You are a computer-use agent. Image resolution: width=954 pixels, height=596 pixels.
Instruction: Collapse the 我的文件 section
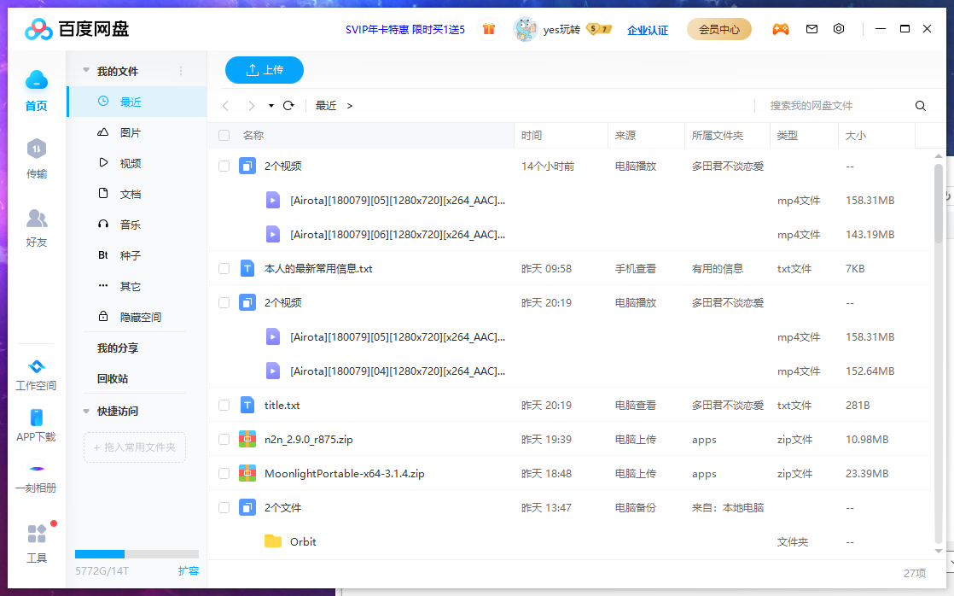[x=86, y=70]
